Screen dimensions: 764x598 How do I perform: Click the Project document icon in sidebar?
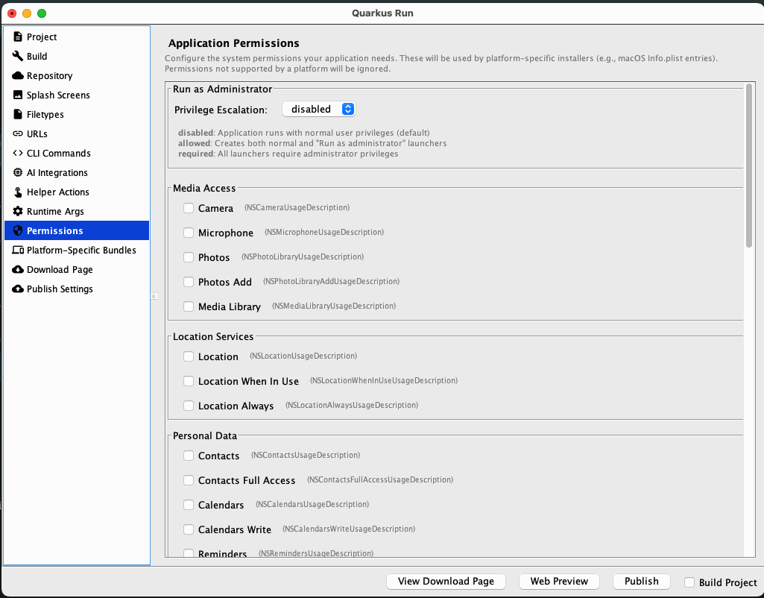(x=18, y=37)
